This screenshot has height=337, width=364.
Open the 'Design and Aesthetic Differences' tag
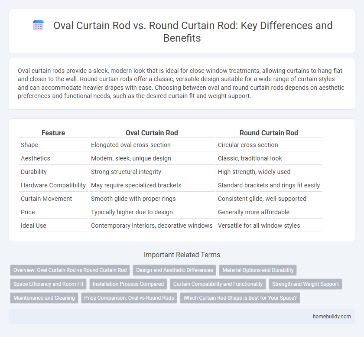pyautogui.click(x=174, y=270)
